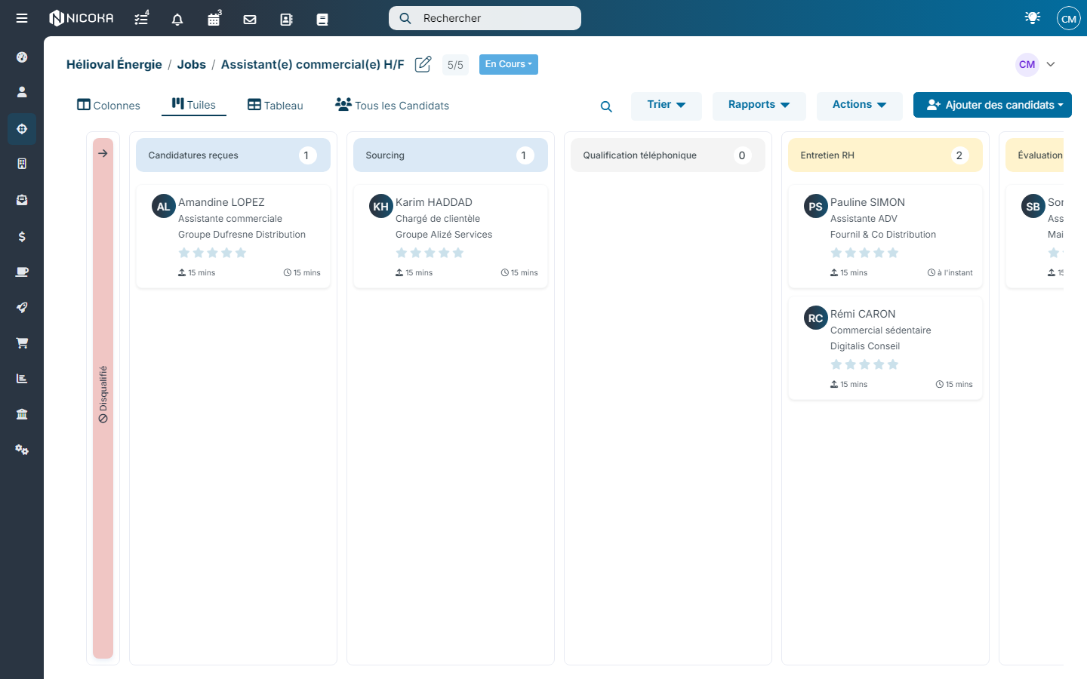Viewport: 1087px width, 679px height.
Task: Open the Trier dropdown
Action: pyautogui.click(x=667, y=106)
